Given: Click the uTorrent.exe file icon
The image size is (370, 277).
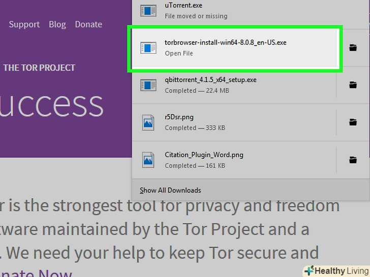Looking at the screenshot, I should tap(148, 10).
